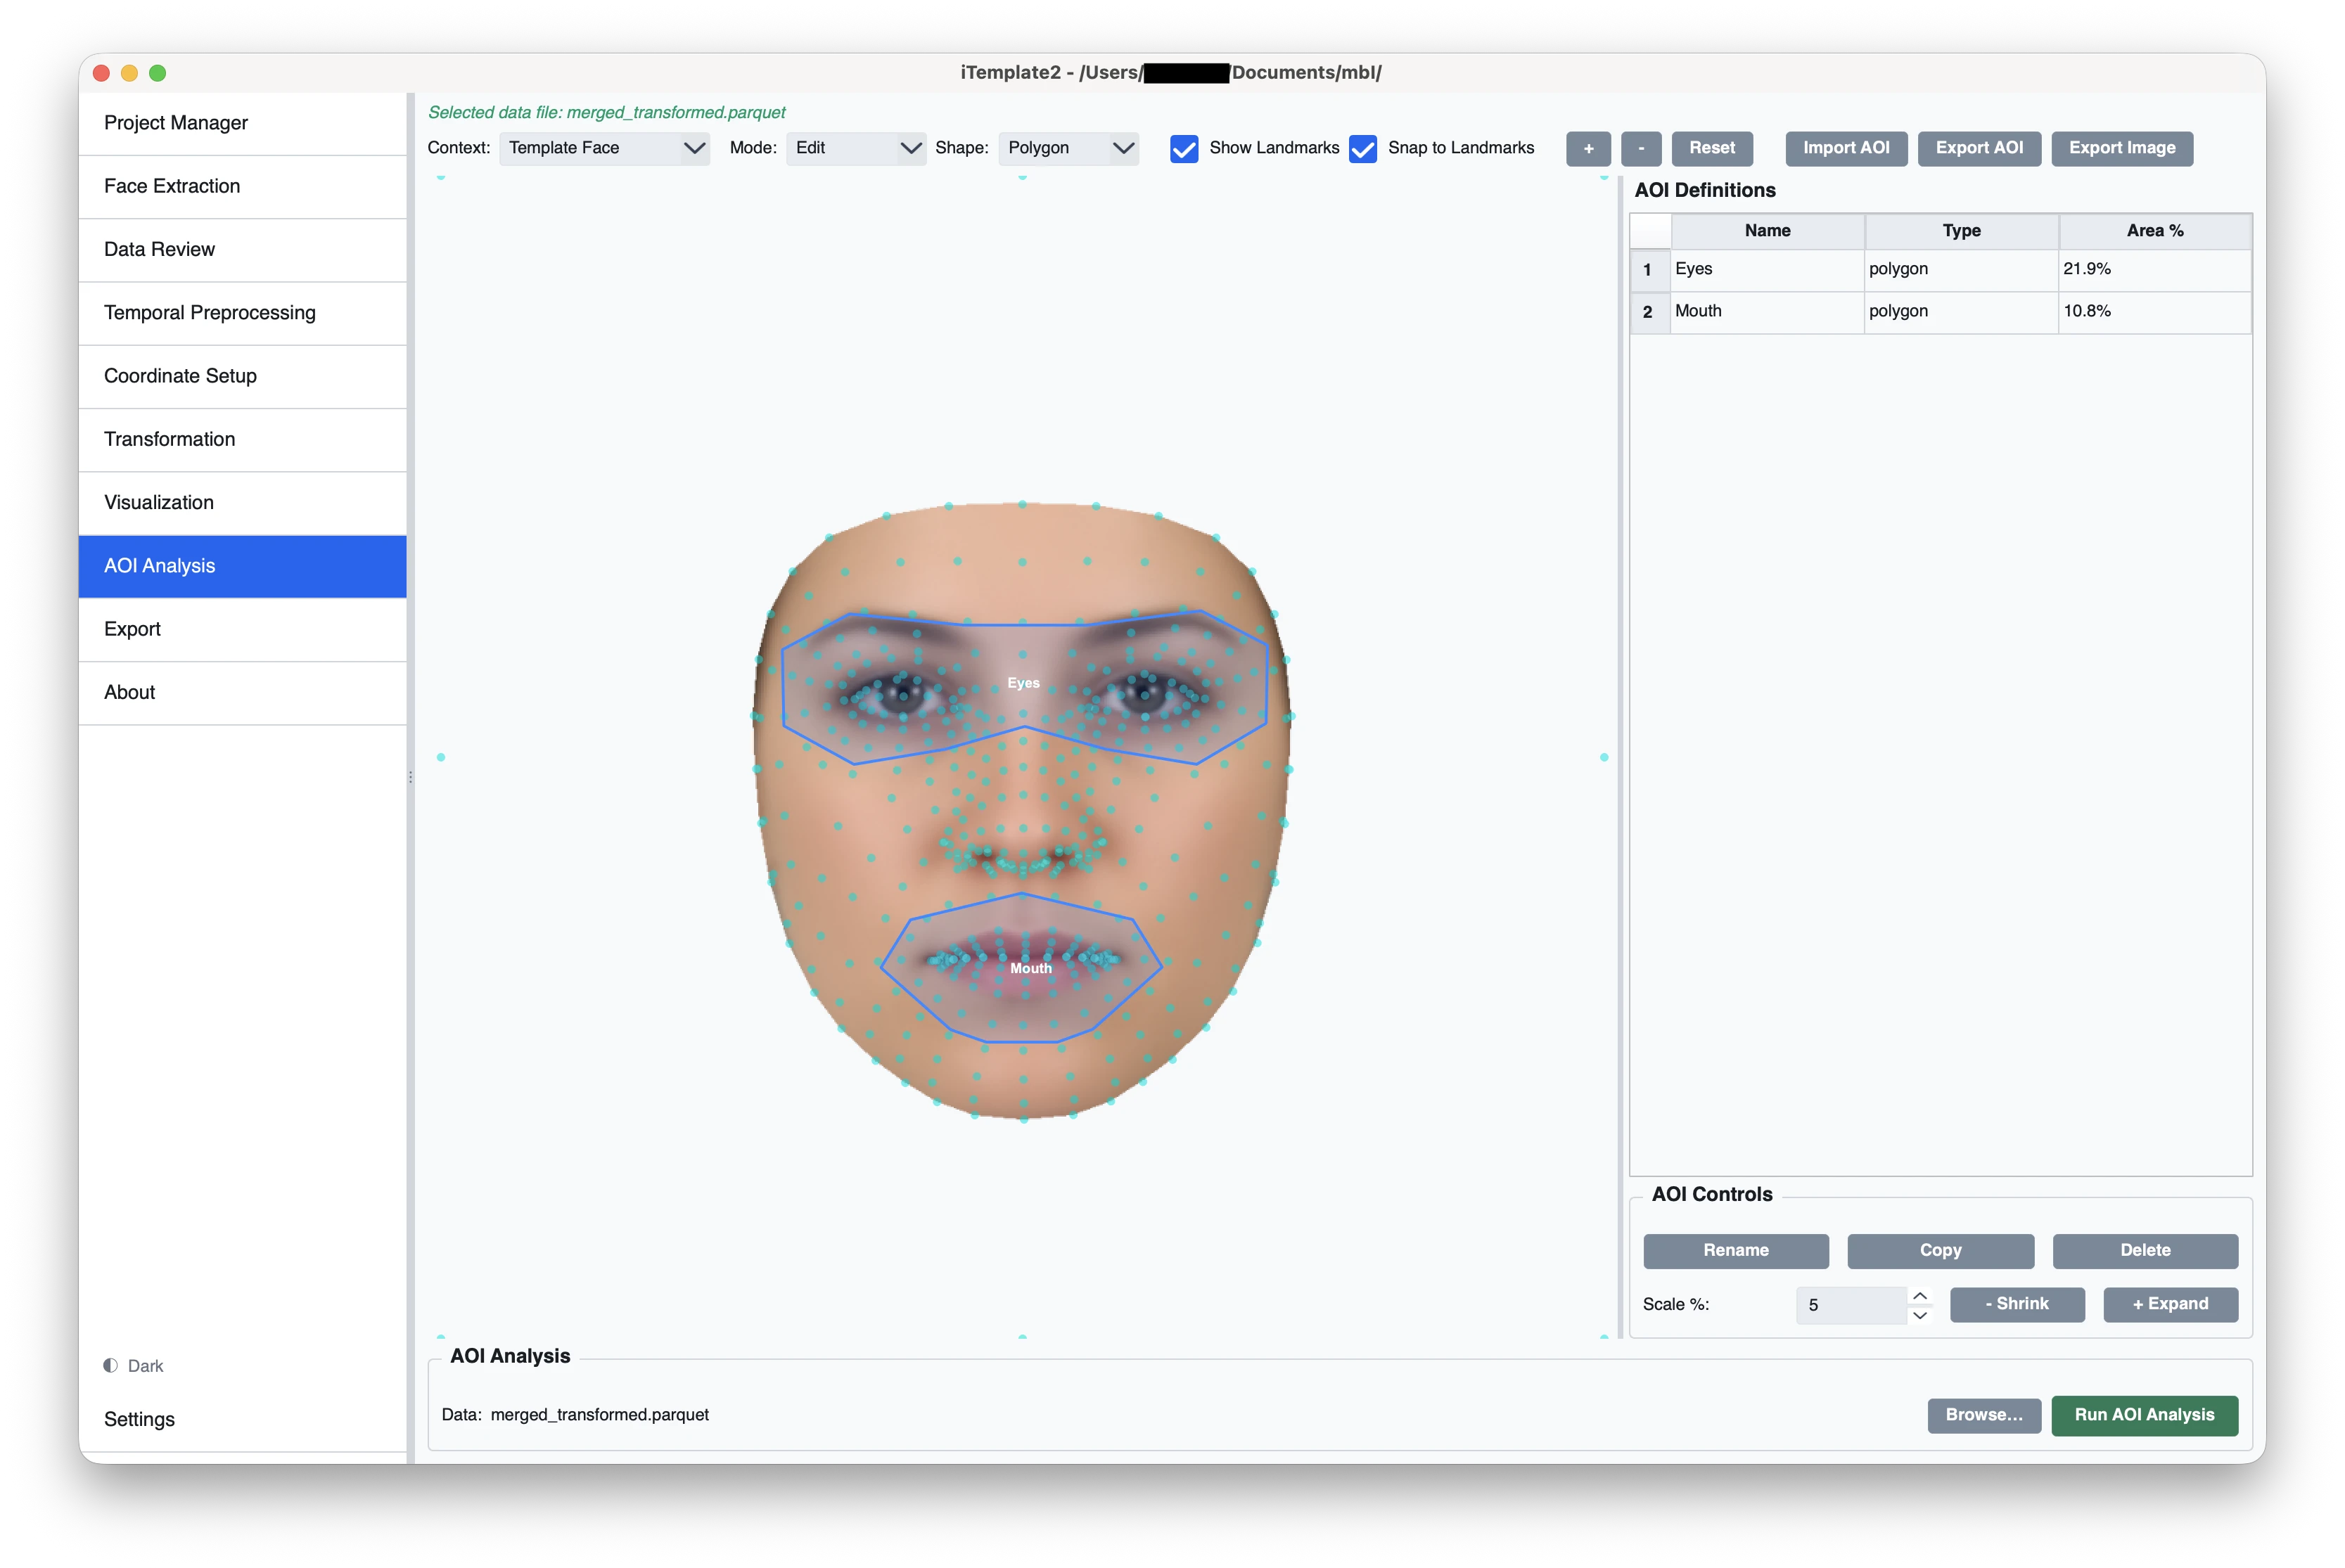This screenshot has height=1568, width=2345.
Task: Open the Context dropdown
Action: point(604,148)
